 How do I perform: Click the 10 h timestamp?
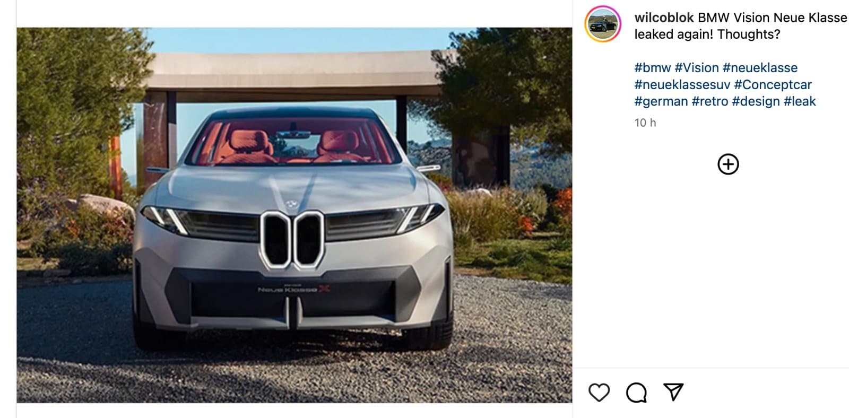click(645, 123)
